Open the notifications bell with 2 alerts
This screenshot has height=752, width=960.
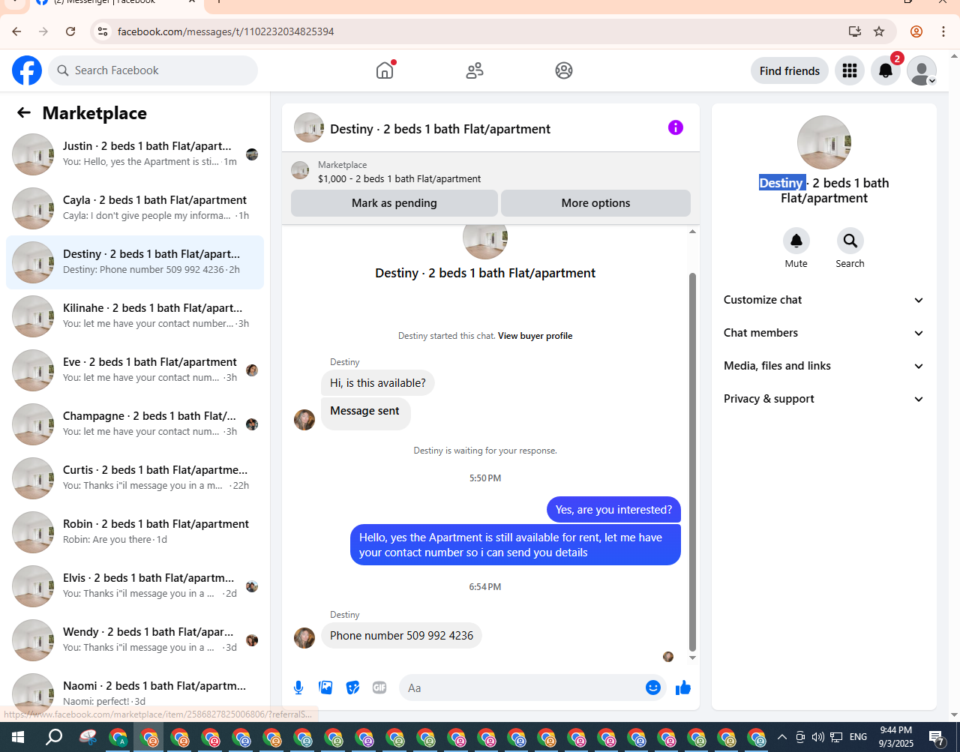pos(886,70)
